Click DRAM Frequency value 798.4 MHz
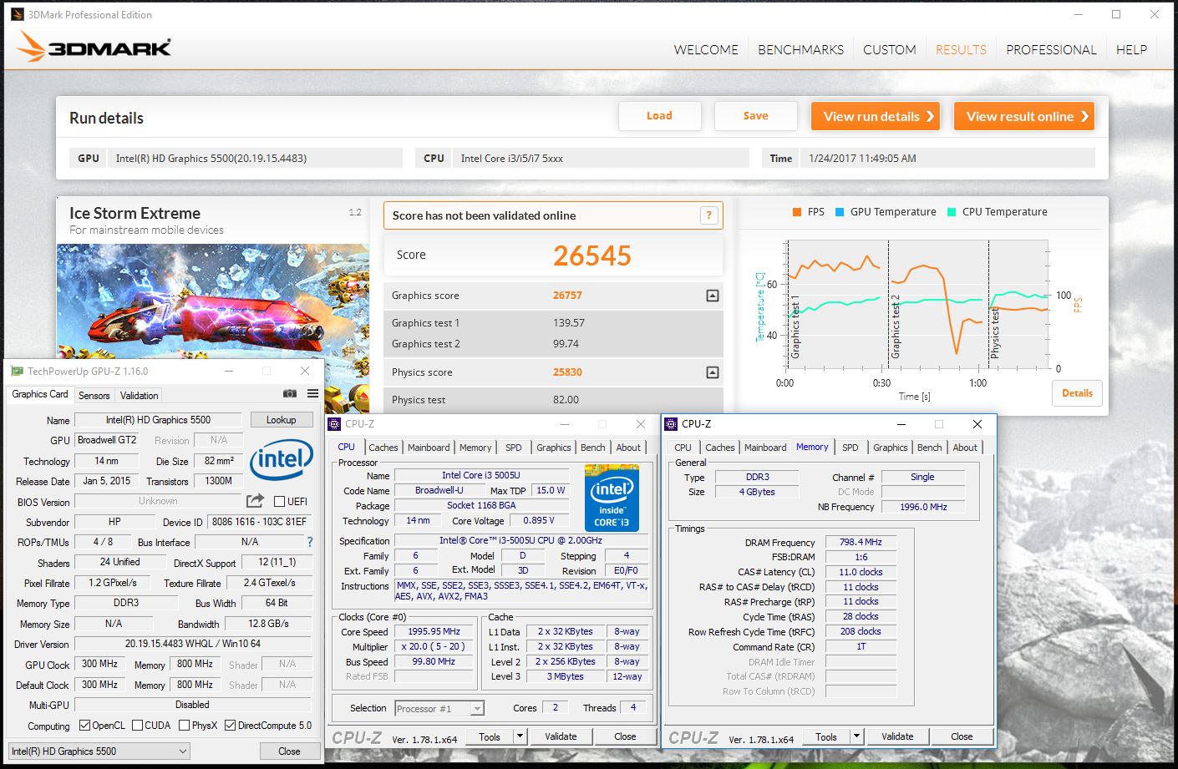1178x769 pixels. coord(861,542)
